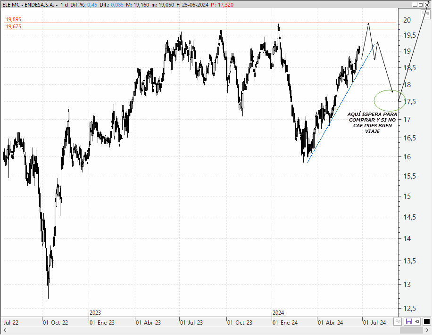The height and width of the screenshot is (335, 432).
Task: Click the 14,5 price axis label
Action: [409, 217]
